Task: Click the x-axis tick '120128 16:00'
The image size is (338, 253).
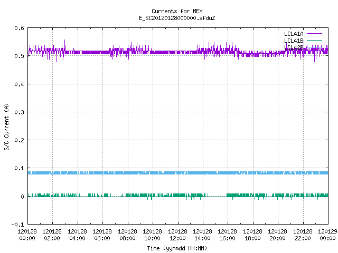Action: [227, 235]
